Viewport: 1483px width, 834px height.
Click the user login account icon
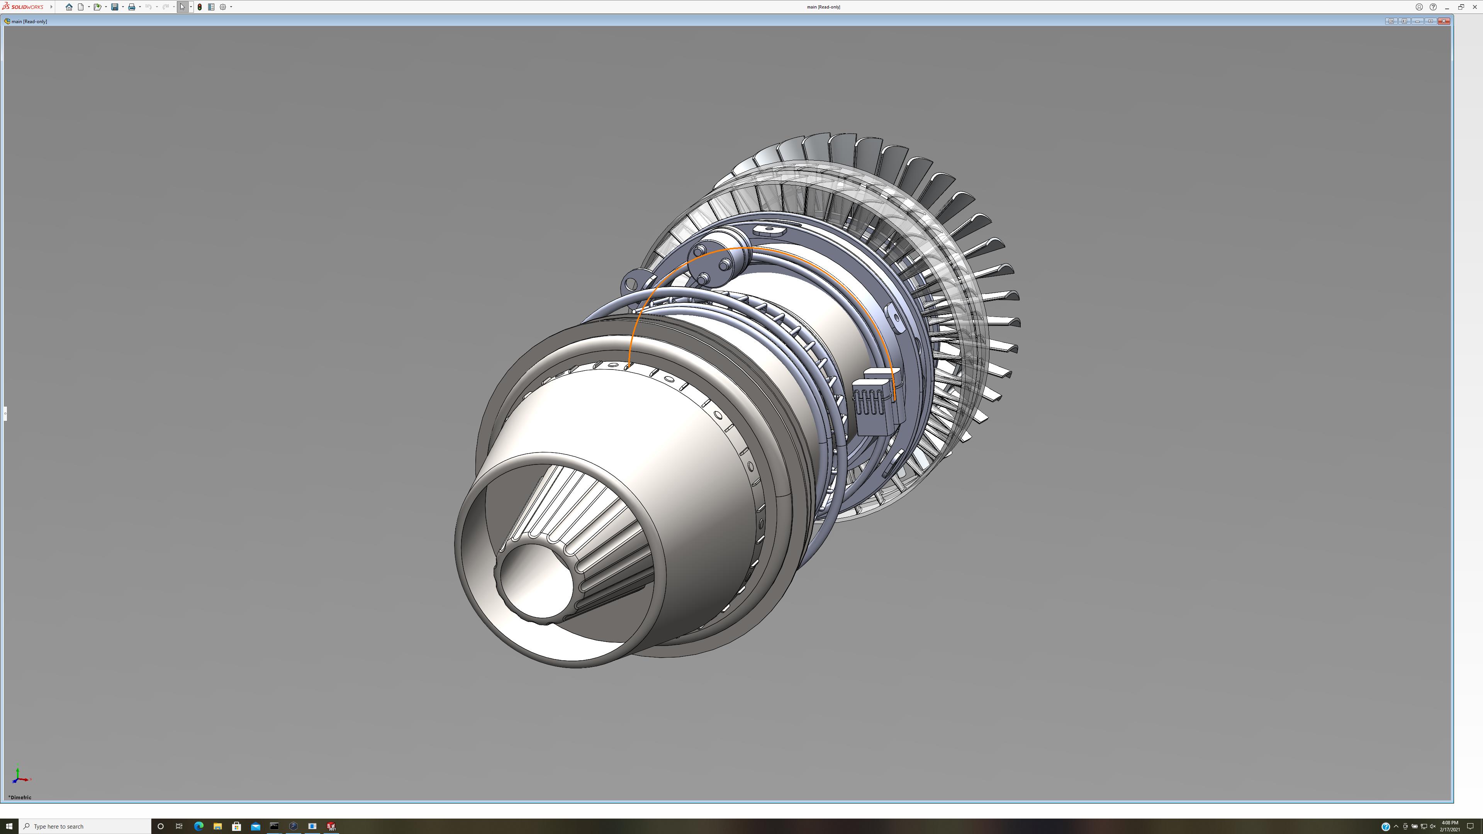(x=1419, y=7)
